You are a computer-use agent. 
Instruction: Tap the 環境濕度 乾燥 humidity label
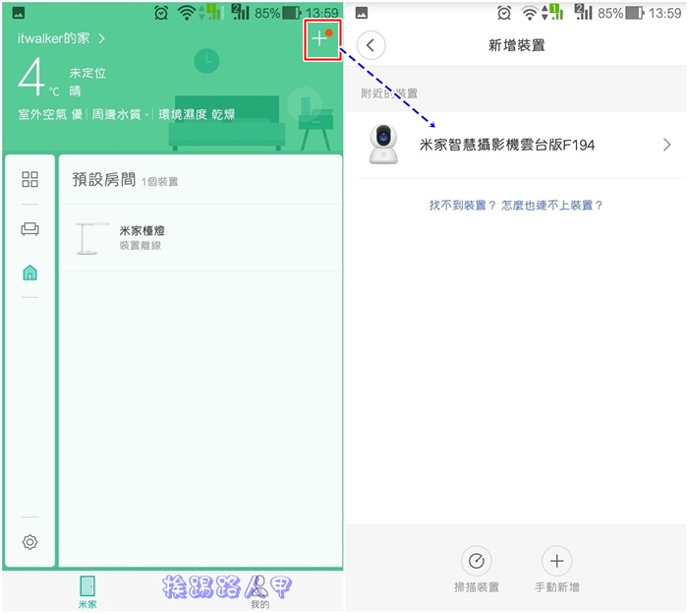197,114
